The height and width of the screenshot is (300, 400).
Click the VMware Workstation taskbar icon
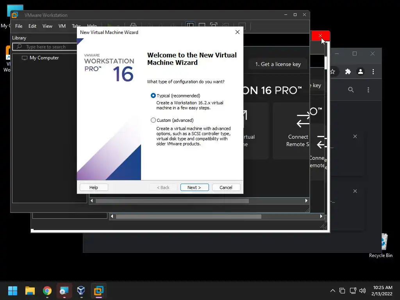(x=99, y=291)
